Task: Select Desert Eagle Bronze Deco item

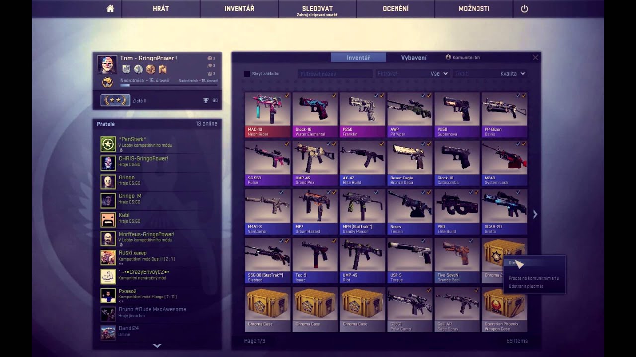Action: (x=409, y=163)
